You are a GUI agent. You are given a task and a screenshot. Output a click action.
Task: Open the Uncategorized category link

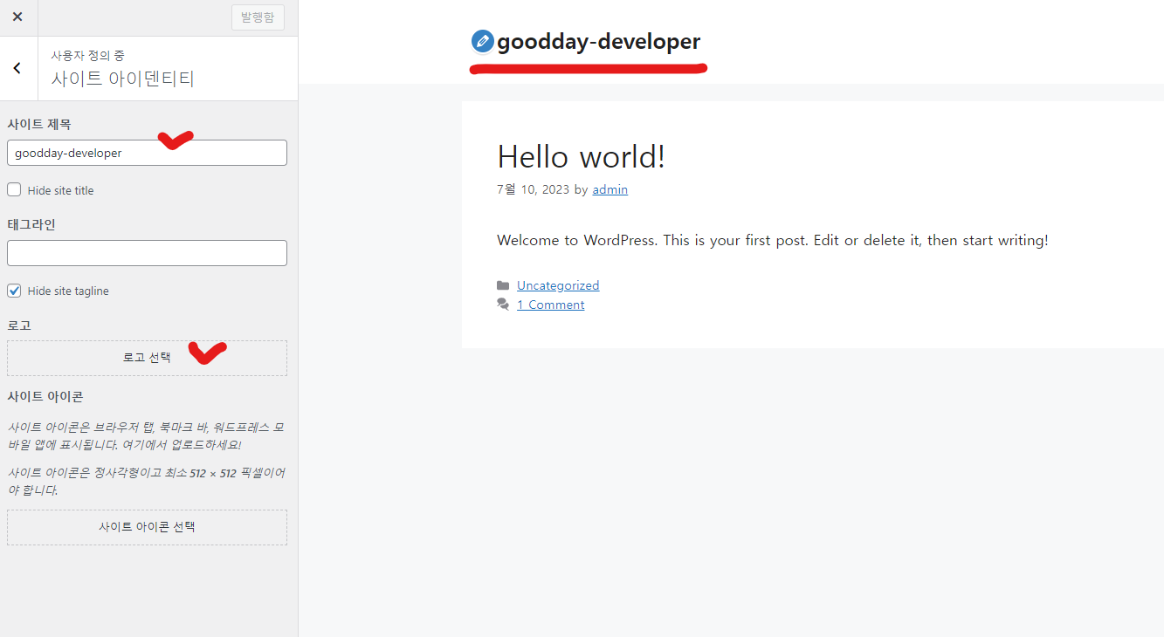pos(558,285)
